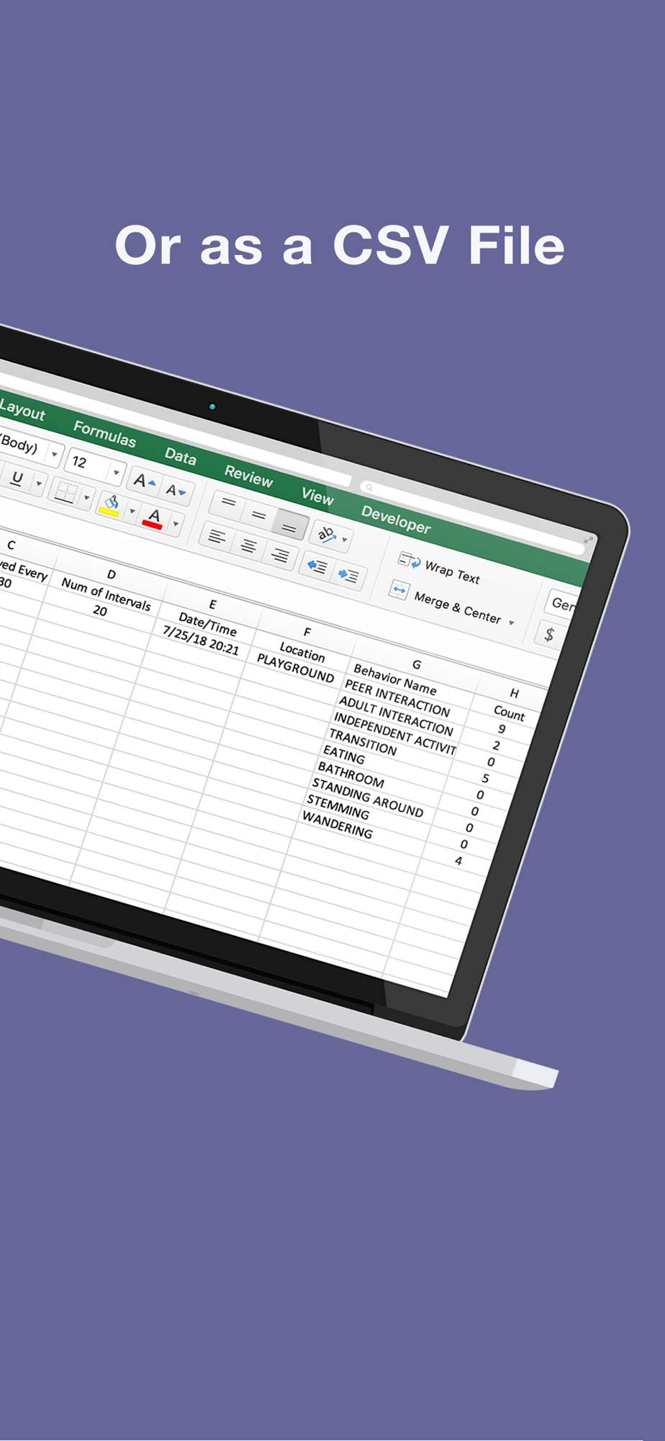Open the General number format box

(562, 604)
